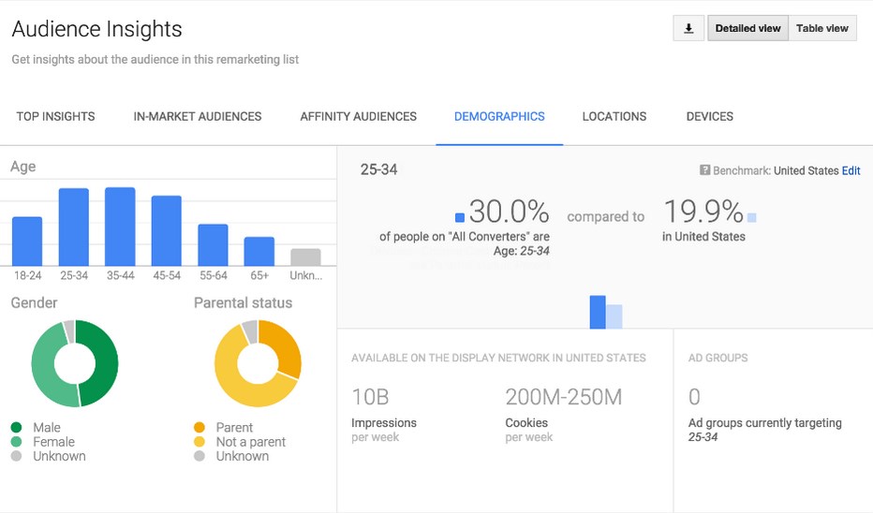Click the benchmark help question-mark icon

click(704, 170)
